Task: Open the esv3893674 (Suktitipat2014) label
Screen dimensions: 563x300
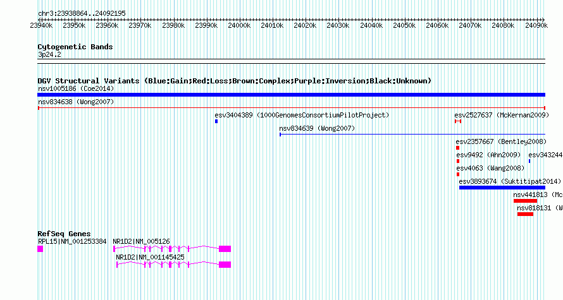Action: coord(510,181)
